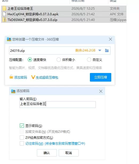Image resolution: width=139 pixels, height=164 pixels.
Task: Start compression with 立即压缩 button
Action: (101, 77)
